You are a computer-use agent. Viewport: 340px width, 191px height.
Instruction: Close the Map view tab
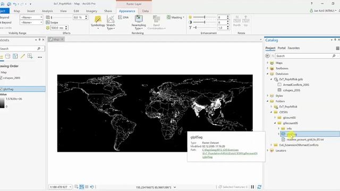tap(62, 39)
